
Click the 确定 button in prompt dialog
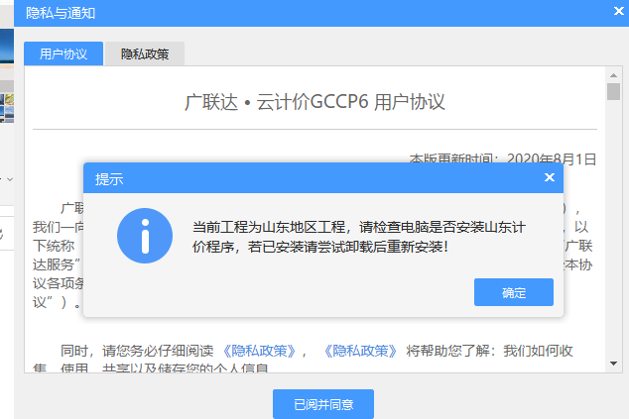[x=514, y=292]
